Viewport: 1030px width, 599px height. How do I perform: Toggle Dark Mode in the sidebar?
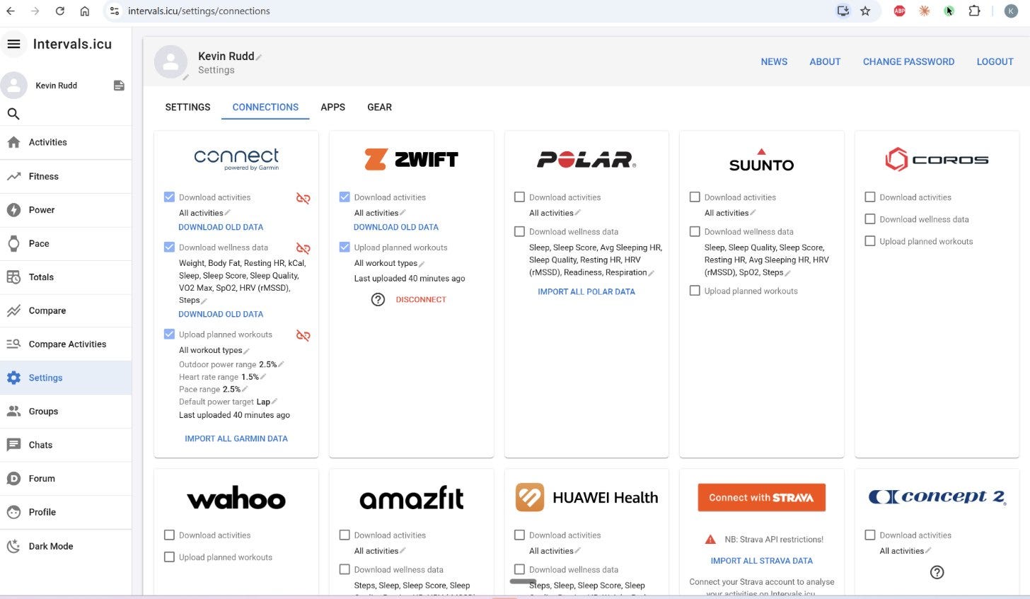click(x=66, y=546)
